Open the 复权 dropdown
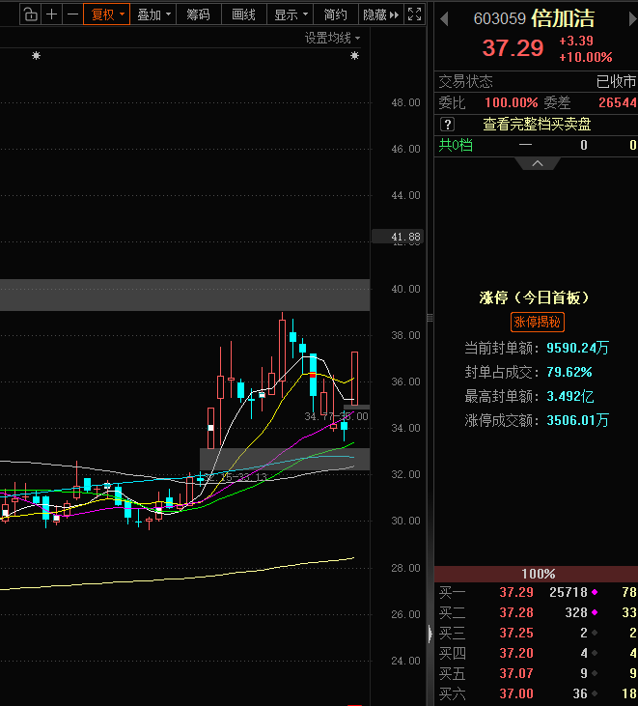The height and width of the screenshot is (706, 638). tap(107, 14)
